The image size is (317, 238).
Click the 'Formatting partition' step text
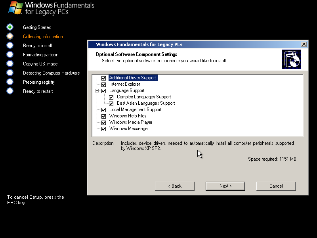click(41, 55)
